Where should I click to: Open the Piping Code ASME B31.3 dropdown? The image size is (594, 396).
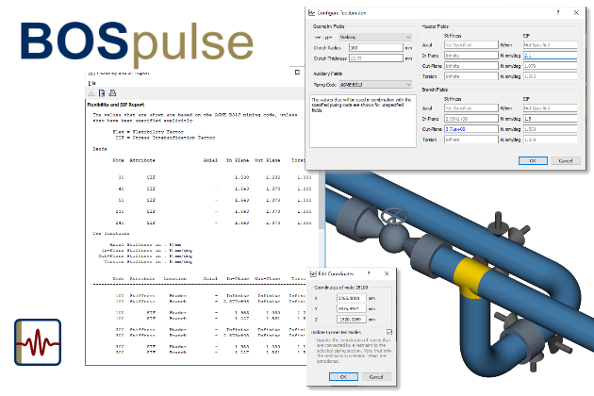375,85
